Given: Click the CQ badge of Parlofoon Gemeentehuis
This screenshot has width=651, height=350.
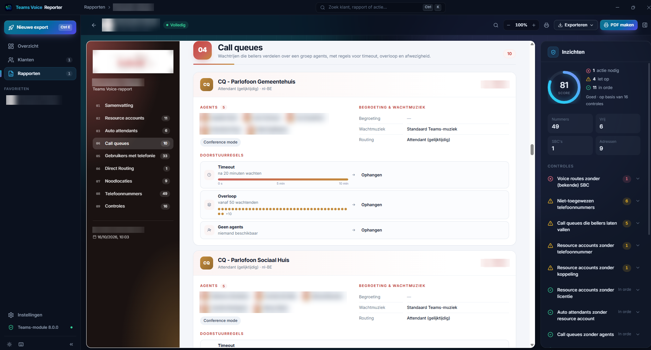Looking at the screenshot, I should pos(207,85).
